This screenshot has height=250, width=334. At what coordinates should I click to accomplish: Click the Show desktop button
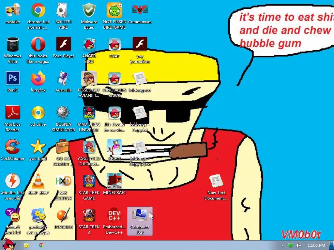332,245
